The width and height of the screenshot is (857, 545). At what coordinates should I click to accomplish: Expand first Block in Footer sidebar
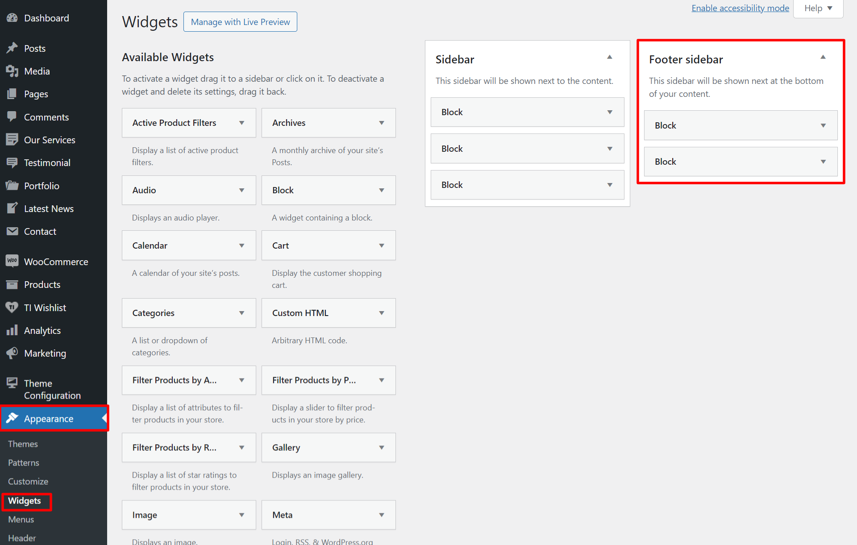[x=823, y=125]
